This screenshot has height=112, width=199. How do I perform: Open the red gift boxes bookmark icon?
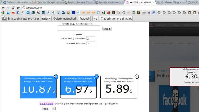point(109,12)
